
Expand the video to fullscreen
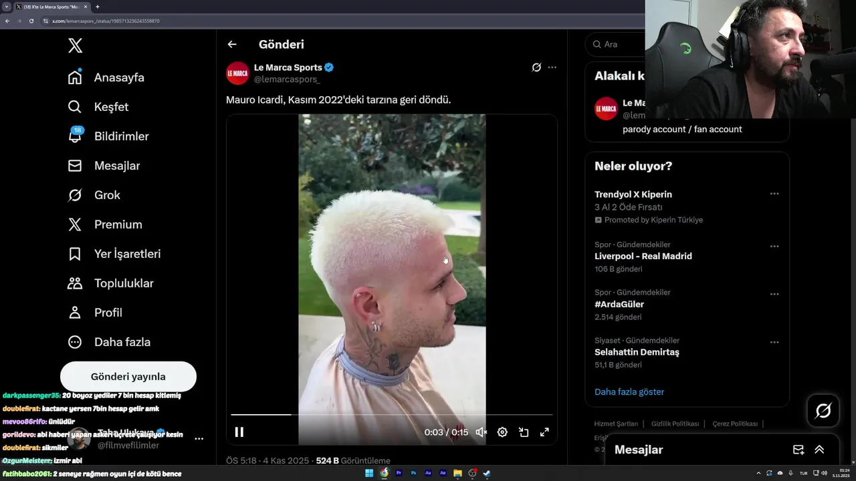[544, 432]
